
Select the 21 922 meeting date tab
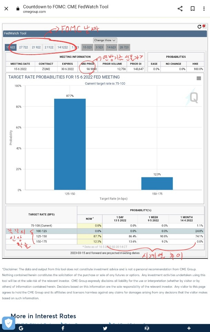click(36, 47)
